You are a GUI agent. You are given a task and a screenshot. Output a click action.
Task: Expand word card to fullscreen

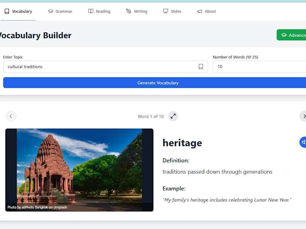tap(173, 116)
